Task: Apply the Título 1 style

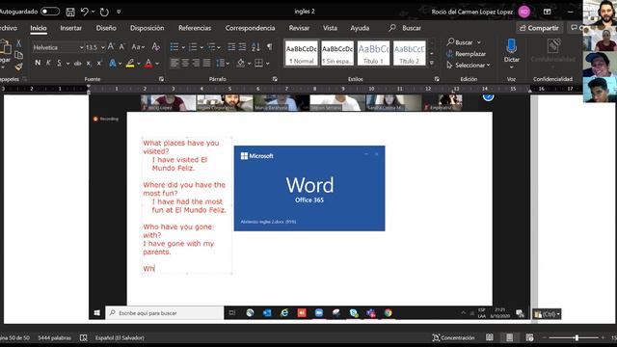Action: pos(373,53)
